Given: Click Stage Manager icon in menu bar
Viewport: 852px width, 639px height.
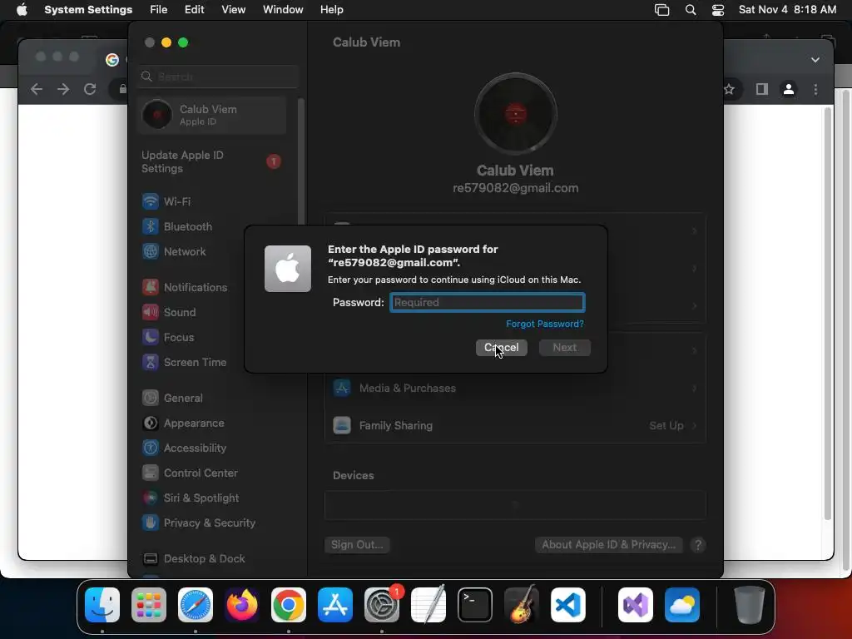Looking at the screenshot, I should tap(661, 10).
